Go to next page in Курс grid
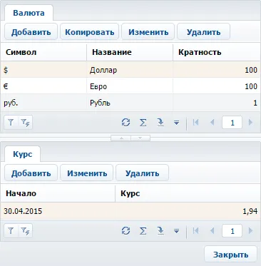Viewport: 261px width, 266px height. (250, 230)
